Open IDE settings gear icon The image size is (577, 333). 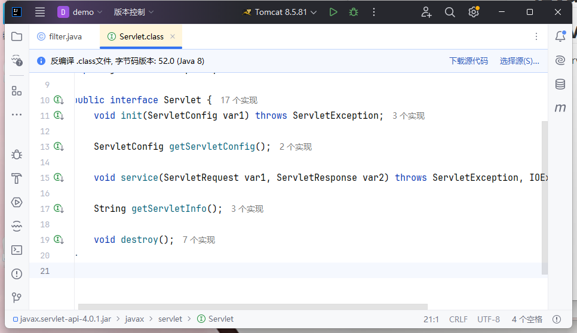point(474,12)
